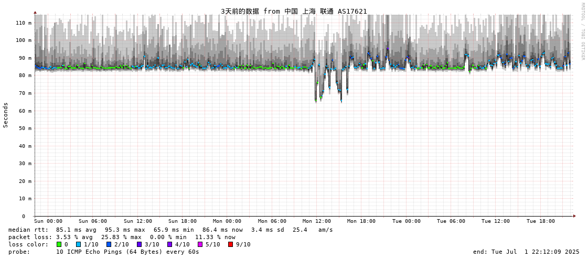Click the 'Mon 18:00' time axis label
Viewport: 588px width, 259px height.
(361, 221)
